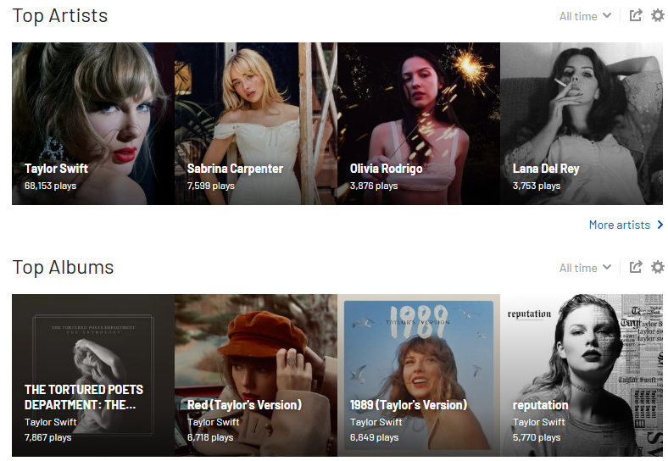Click Taylor Swift under Red (Taylor's Version)
This screenshot has height=461, width=668.
point(213,422)
